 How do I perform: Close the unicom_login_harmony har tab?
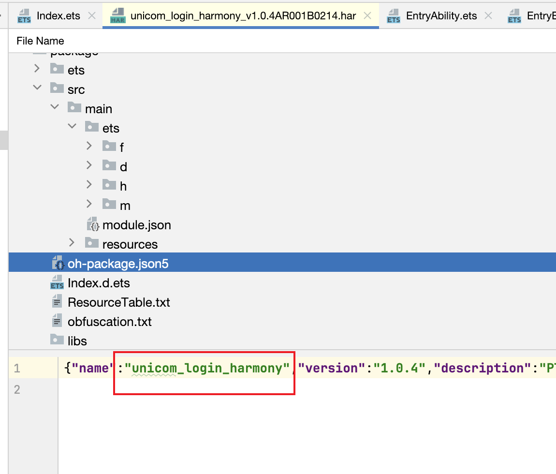368,16
